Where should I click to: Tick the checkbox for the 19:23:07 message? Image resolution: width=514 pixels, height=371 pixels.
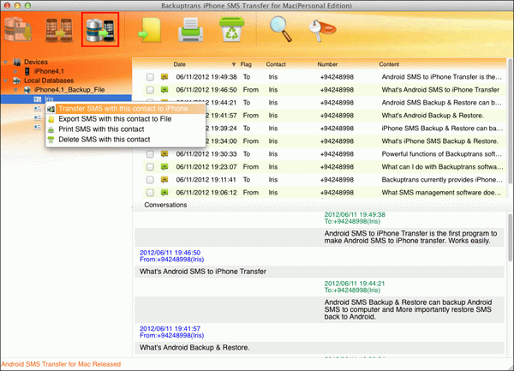click(150, 167)
